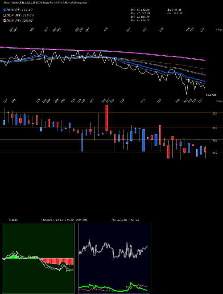Viewport: 223px width, 294px height.
Task: Click the 110 price axis label
Action: 215,153
